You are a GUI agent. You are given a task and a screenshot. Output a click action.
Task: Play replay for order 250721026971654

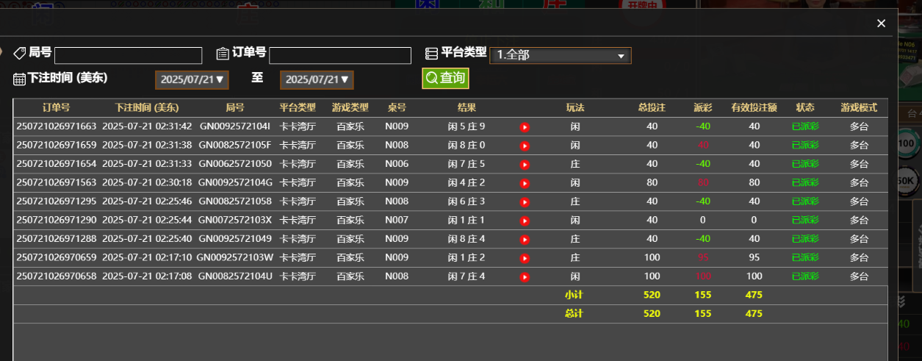coord(525,165)
